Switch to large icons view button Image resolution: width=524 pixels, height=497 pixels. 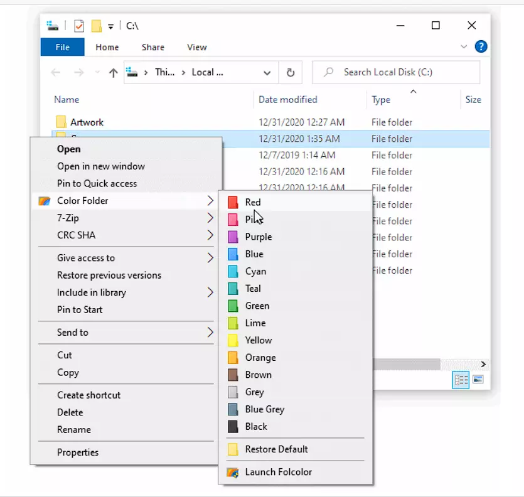478,380
